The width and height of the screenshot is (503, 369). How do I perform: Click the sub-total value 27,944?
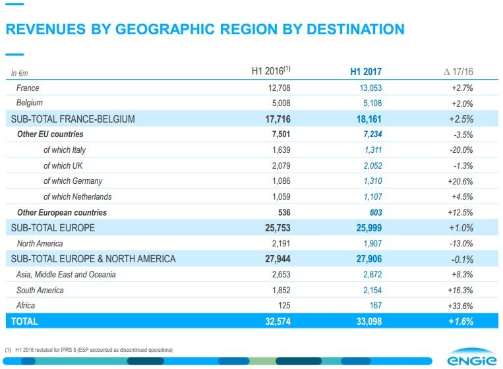[x=278, y=259]
